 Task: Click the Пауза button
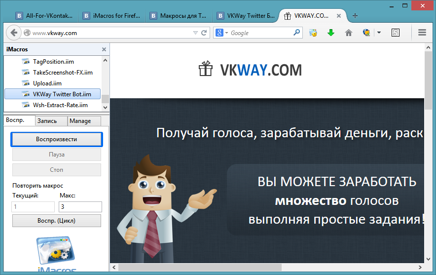tap(56, 155)
